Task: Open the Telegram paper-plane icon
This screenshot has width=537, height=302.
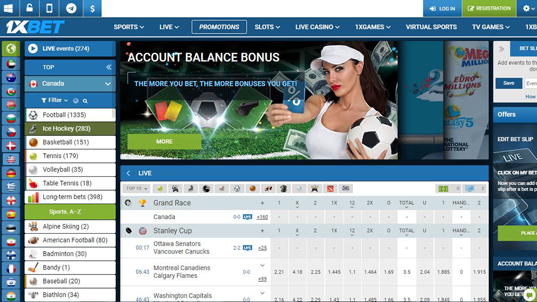Action: coord(71,8)
